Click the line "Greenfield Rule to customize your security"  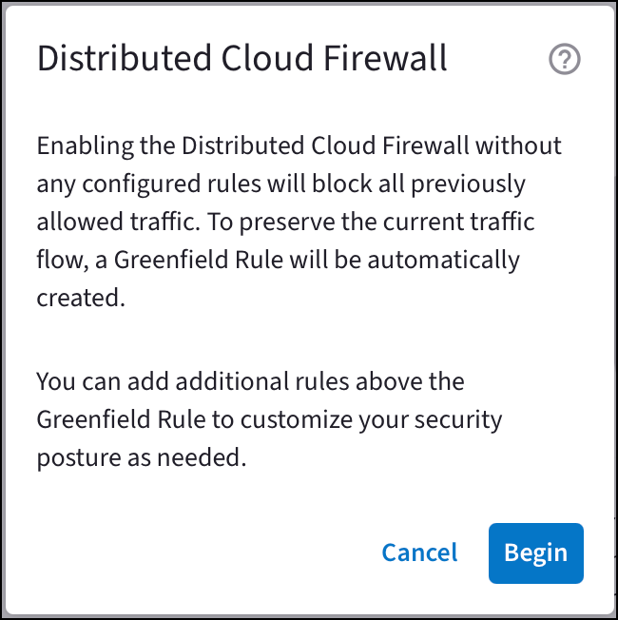tap(269, 419)
